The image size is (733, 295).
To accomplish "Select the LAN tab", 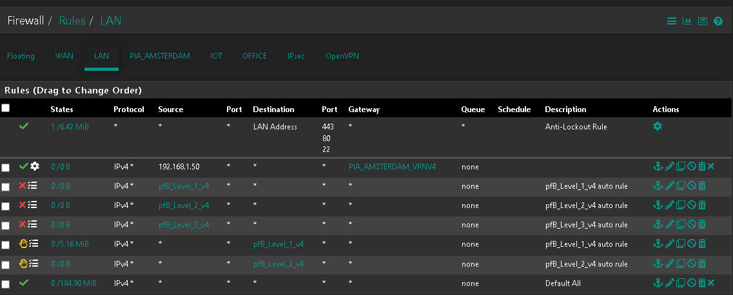I will tap(101, 56).
